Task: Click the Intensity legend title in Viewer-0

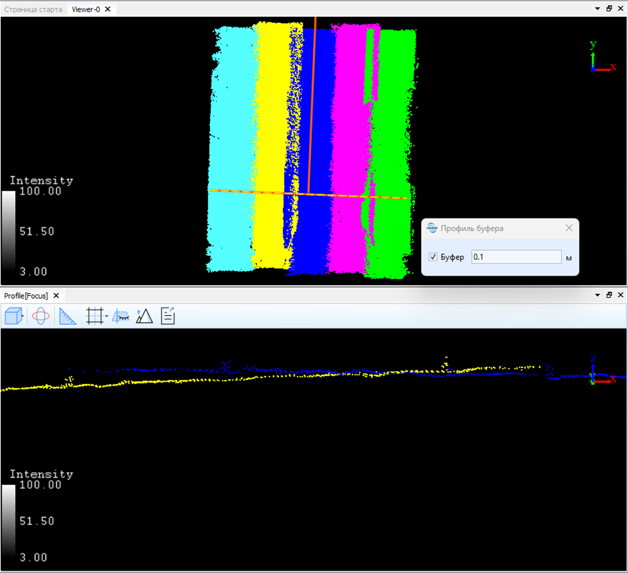Action: click(41, 181)
